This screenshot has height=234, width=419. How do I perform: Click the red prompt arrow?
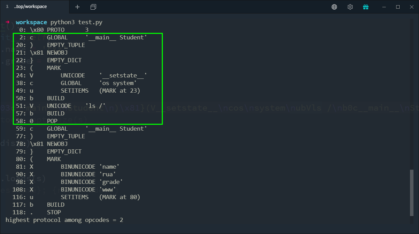tap(8, 22)
